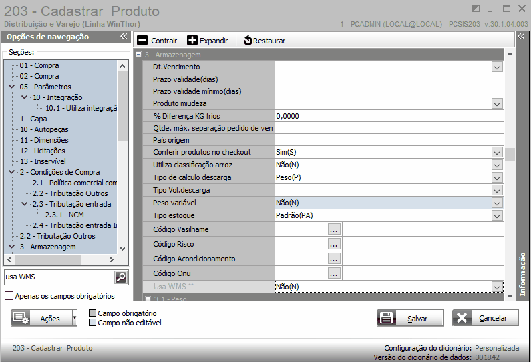Collapse 2 - Condições de Compra node
This screenshot has height=362, width=531.
point(12,172)
